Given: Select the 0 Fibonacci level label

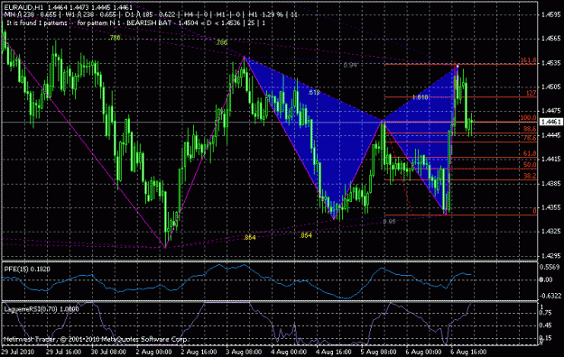Looking at the screenshot, I should tap(534, 211).
